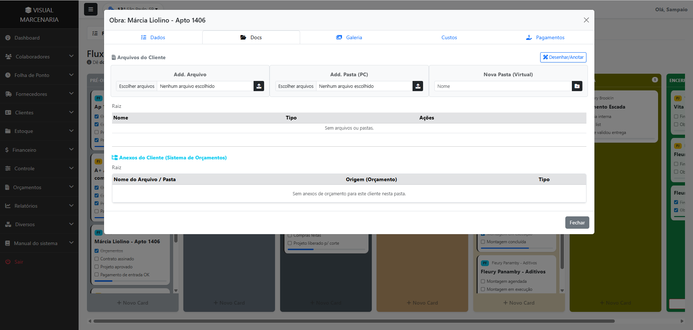Click the Orçamentos document icon

tap(7, 187)
